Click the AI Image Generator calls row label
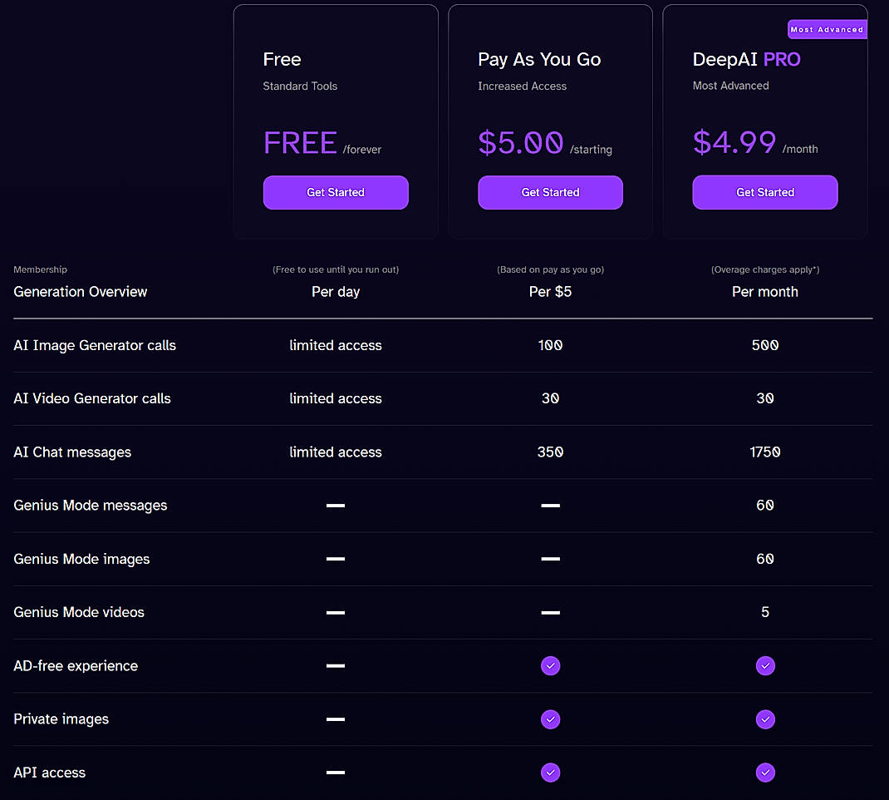This screenshot has width=889, height=800. [x=94, y=345]
